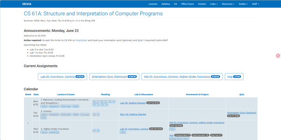Viewport: 281px width, 140px height.
Task: Click the Contact navbar item
Action: [202, 4]
